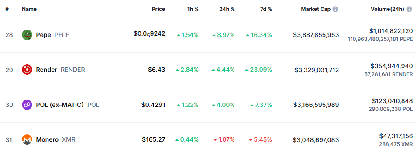Viewport: 417px width, 166px height.
Task: Open the Market Cap info icon
Action: point(335,9)
